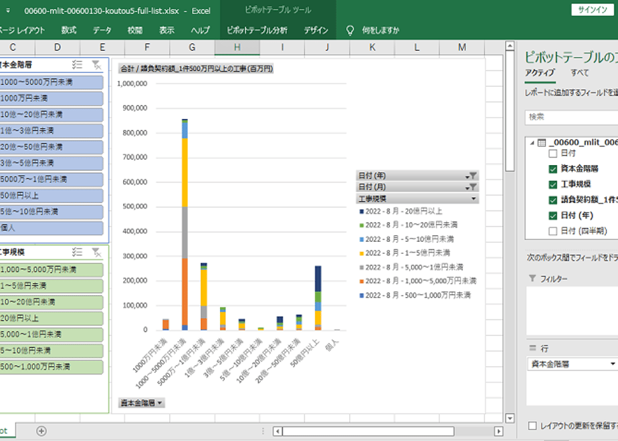The height and width of the screenshot is (441, 618).
Task: Collapse the _00600_mlit table tree node
Action: 532,142
